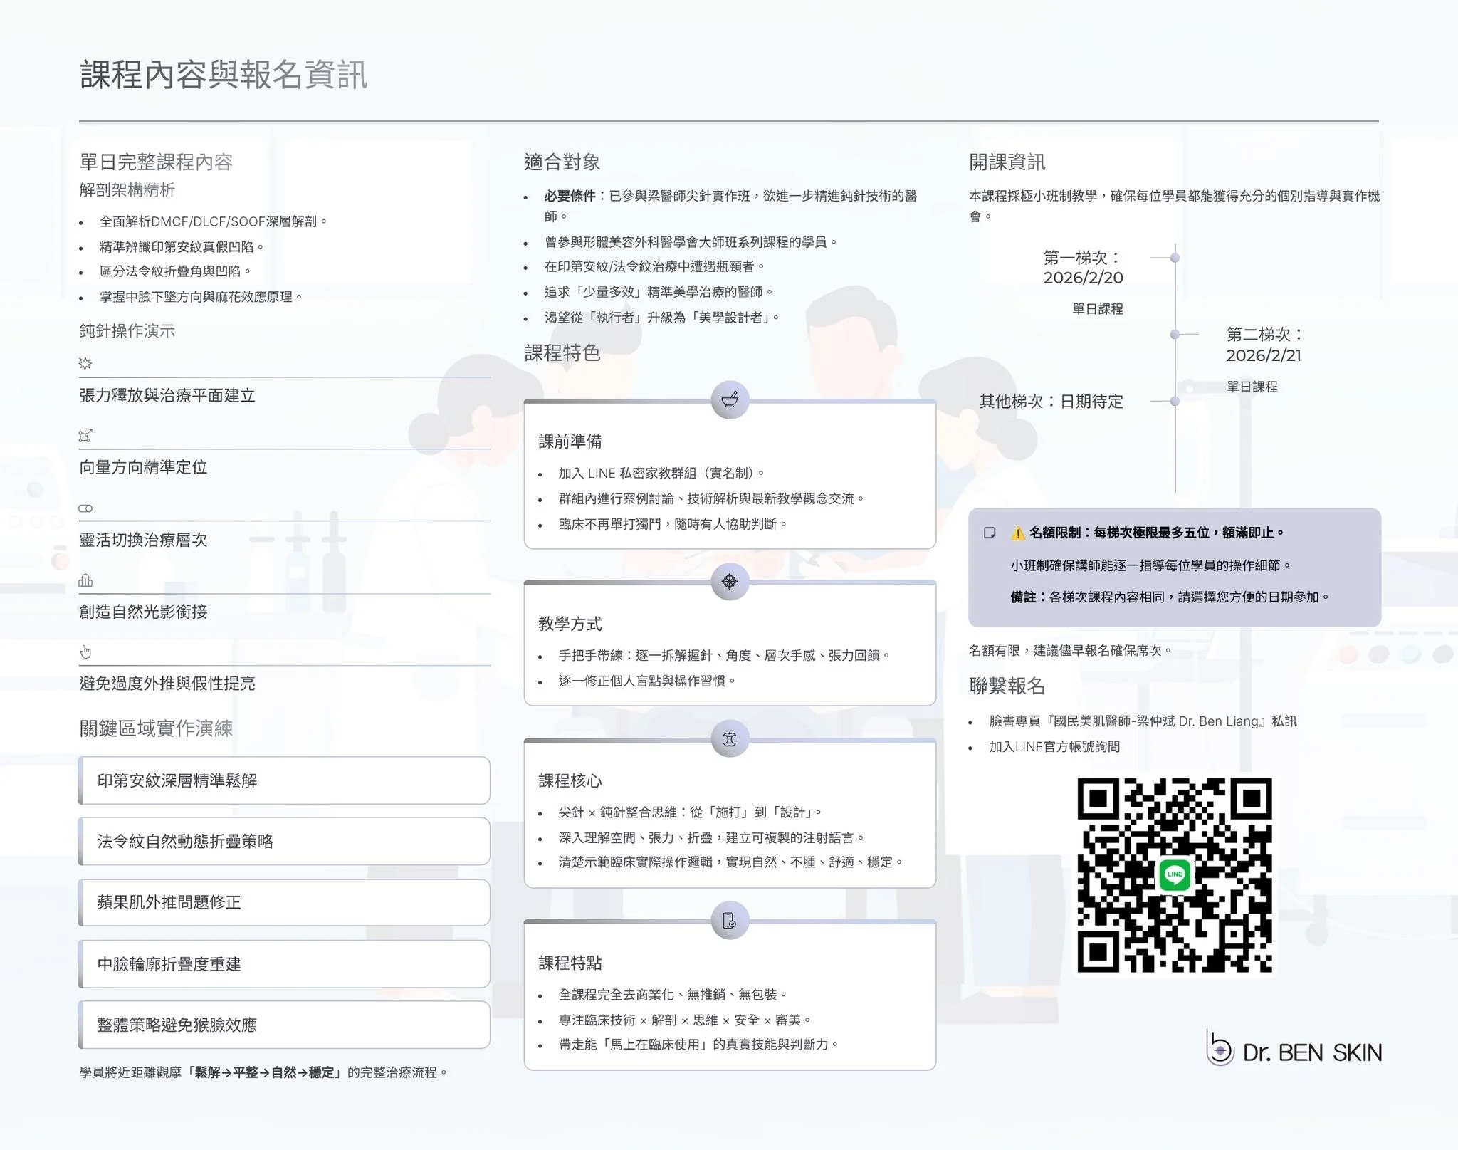Click the 鈍針操作演示 subheading
The height and width of the screenshot is (1150, 1458).
pyautogui.click(x=127, y=330)
